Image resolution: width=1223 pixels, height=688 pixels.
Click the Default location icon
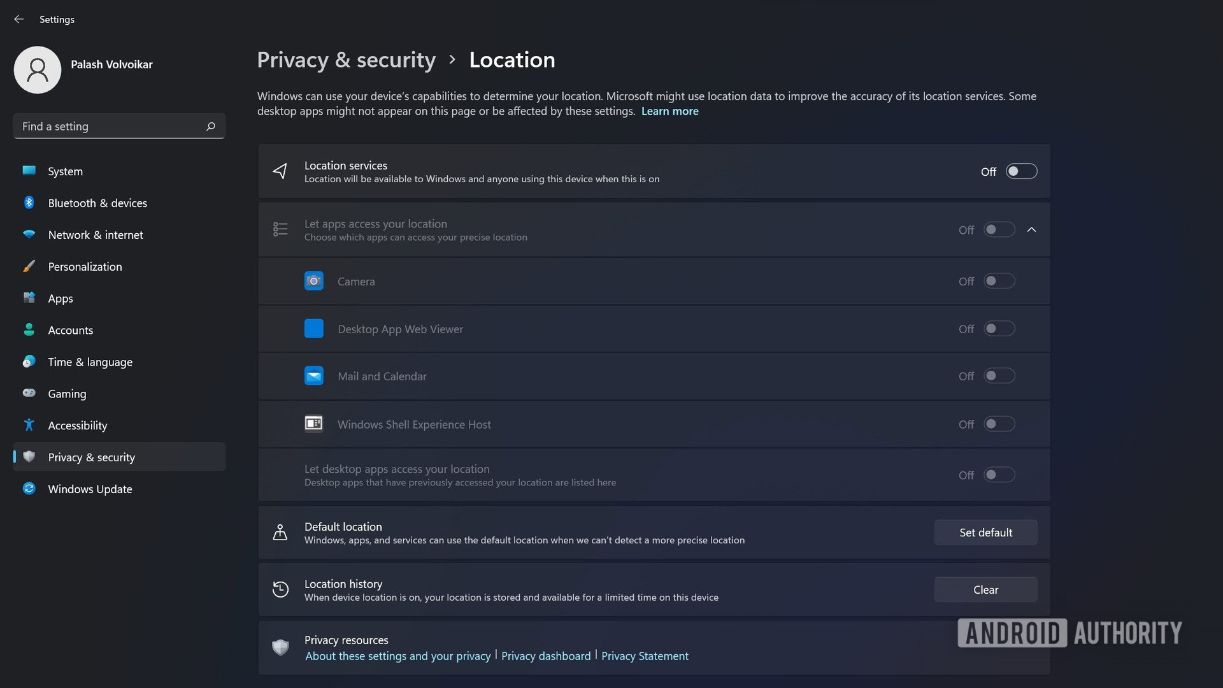click(x=280, y=532)
